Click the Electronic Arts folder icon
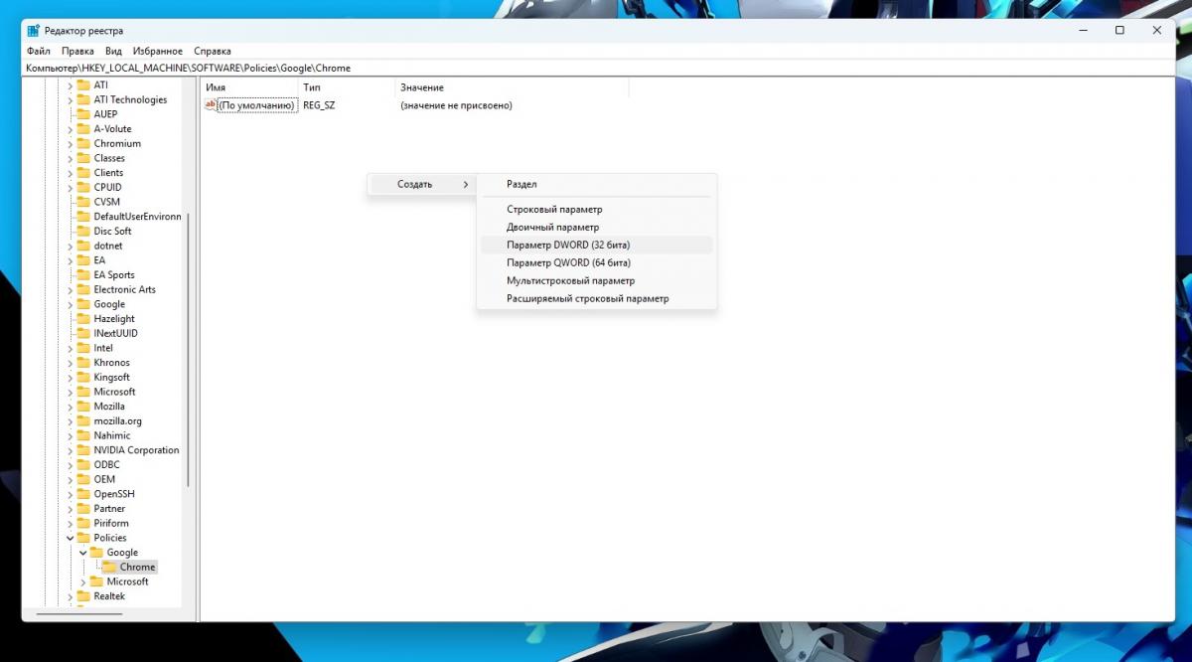 coord(83,289)
